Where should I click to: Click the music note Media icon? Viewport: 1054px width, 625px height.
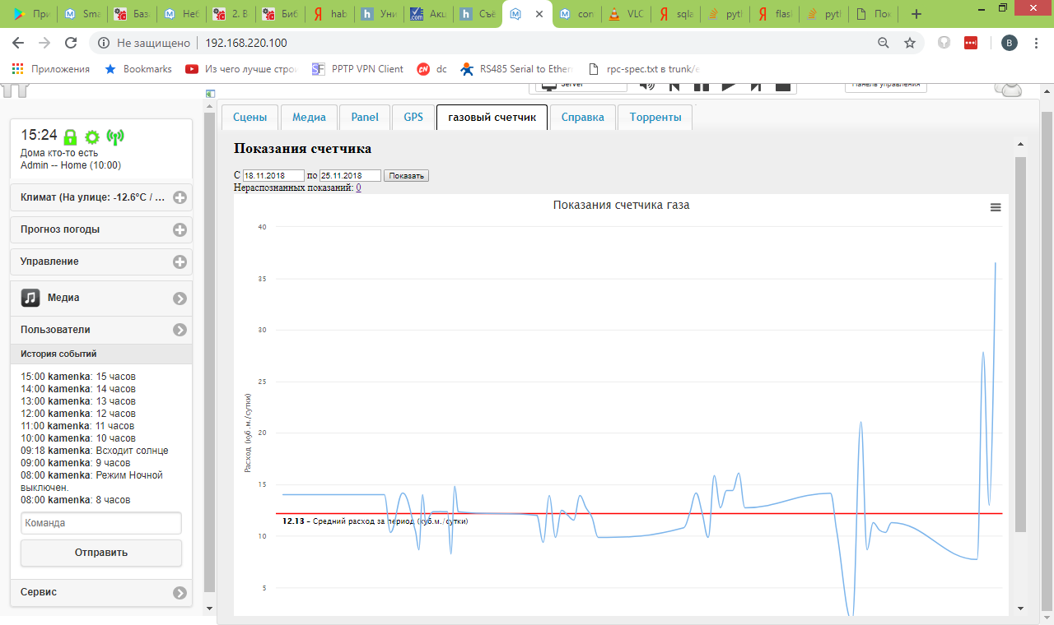(x=30, y=298)
